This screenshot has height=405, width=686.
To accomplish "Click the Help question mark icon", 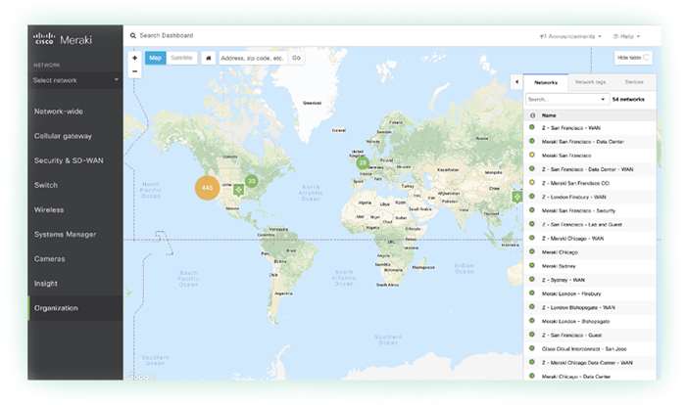I will coord(615,36).
